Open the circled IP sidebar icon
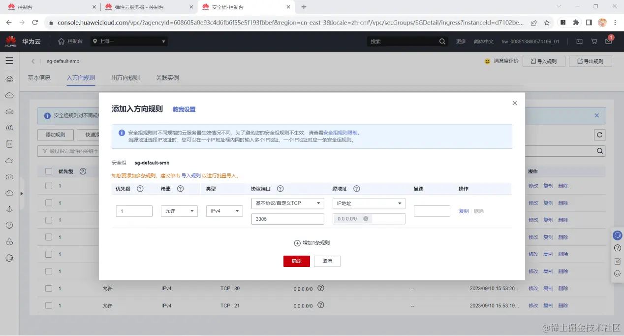This screenshot has height=336, width=624. click(x=9, y=225)
